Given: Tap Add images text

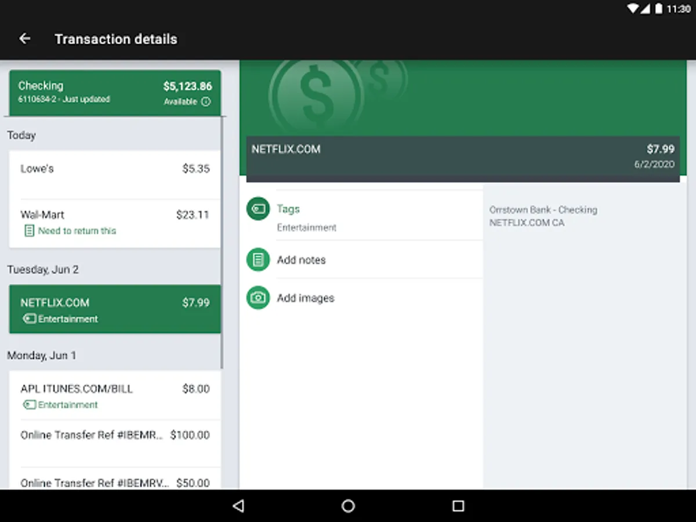Looking at the screenshot, I should coord(306,298).
